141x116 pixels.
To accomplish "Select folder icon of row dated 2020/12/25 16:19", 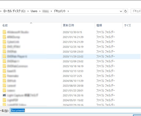I will (x=4, y=47).
